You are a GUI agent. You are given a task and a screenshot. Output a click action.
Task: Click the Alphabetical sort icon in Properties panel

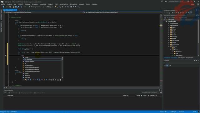(167, 66)
